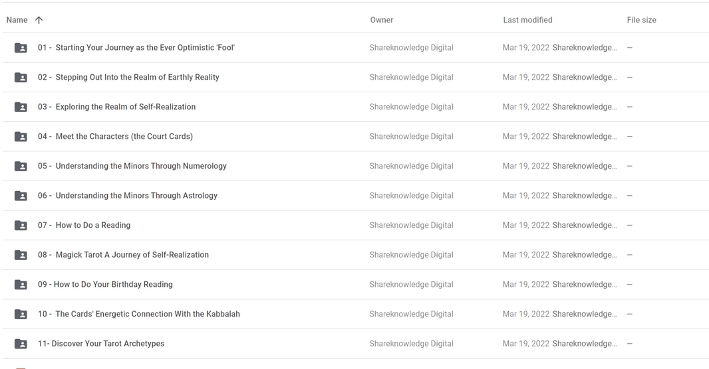Click the Mar 19, 2022 date for folder 10
709x369 pixels.
point(526,314)
